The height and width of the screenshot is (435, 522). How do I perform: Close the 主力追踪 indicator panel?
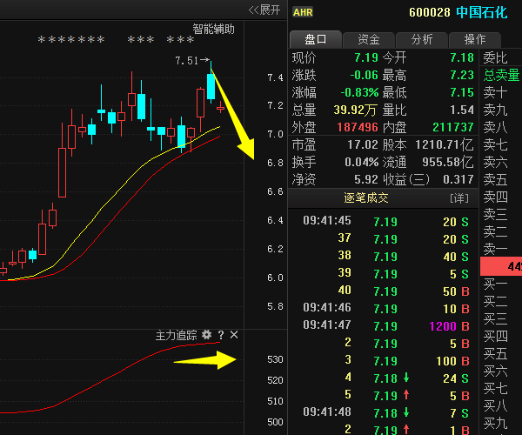pos(234,335)
